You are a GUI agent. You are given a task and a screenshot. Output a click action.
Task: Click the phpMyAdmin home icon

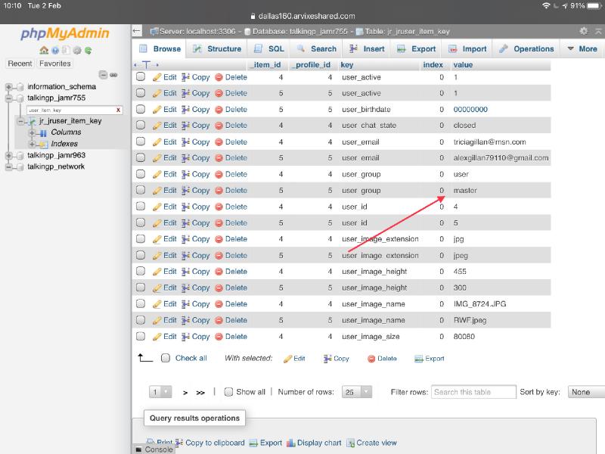point(44,50)
